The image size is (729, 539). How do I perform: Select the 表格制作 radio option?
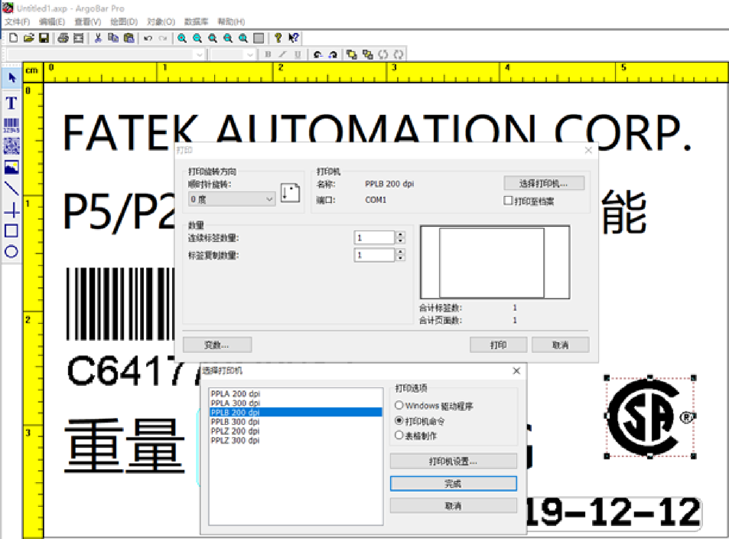pos(399,435)
